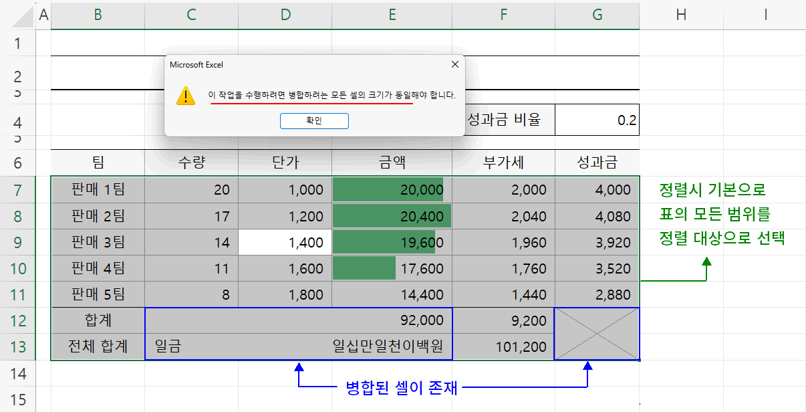
Task: Select column B header
Action: click(x=98, y=15)
